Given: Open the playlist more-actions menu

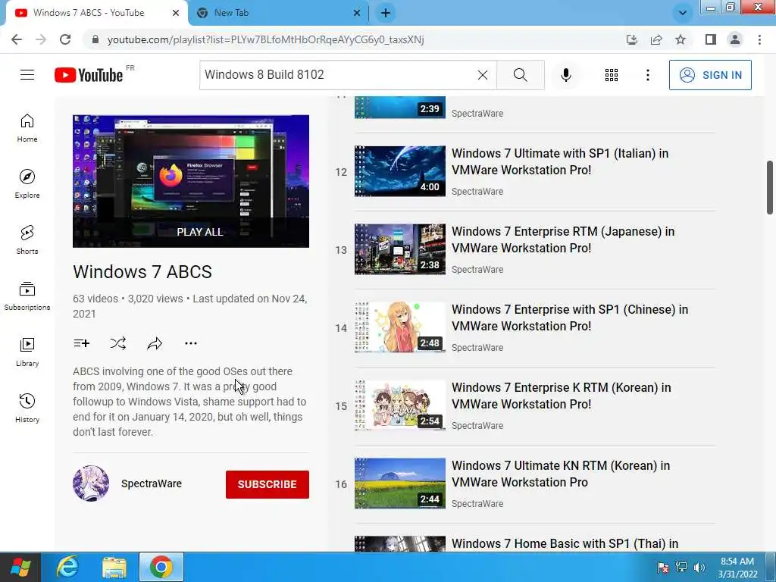Looking at the screenshot, I should tap(190, 343).
